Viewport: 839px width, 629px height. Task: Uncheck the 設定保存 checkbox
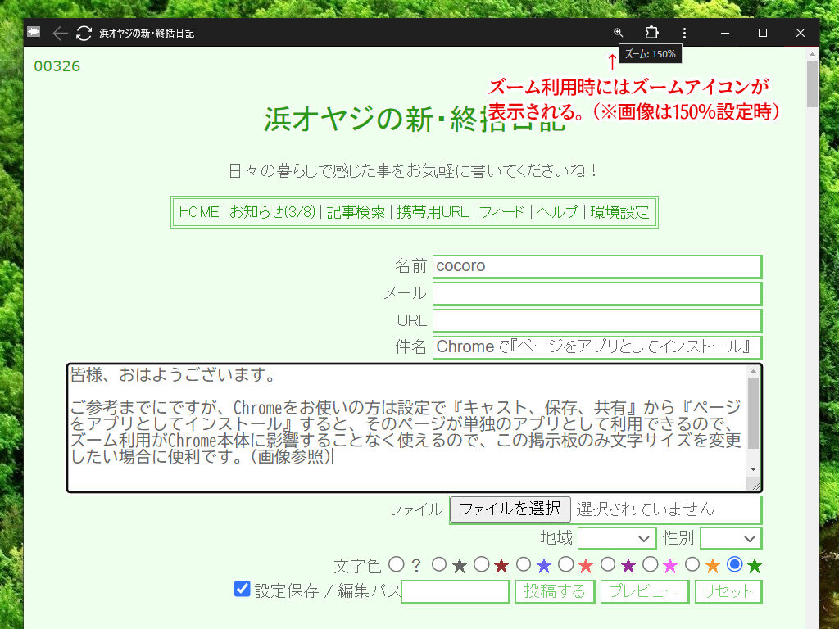tap(242, 589)
